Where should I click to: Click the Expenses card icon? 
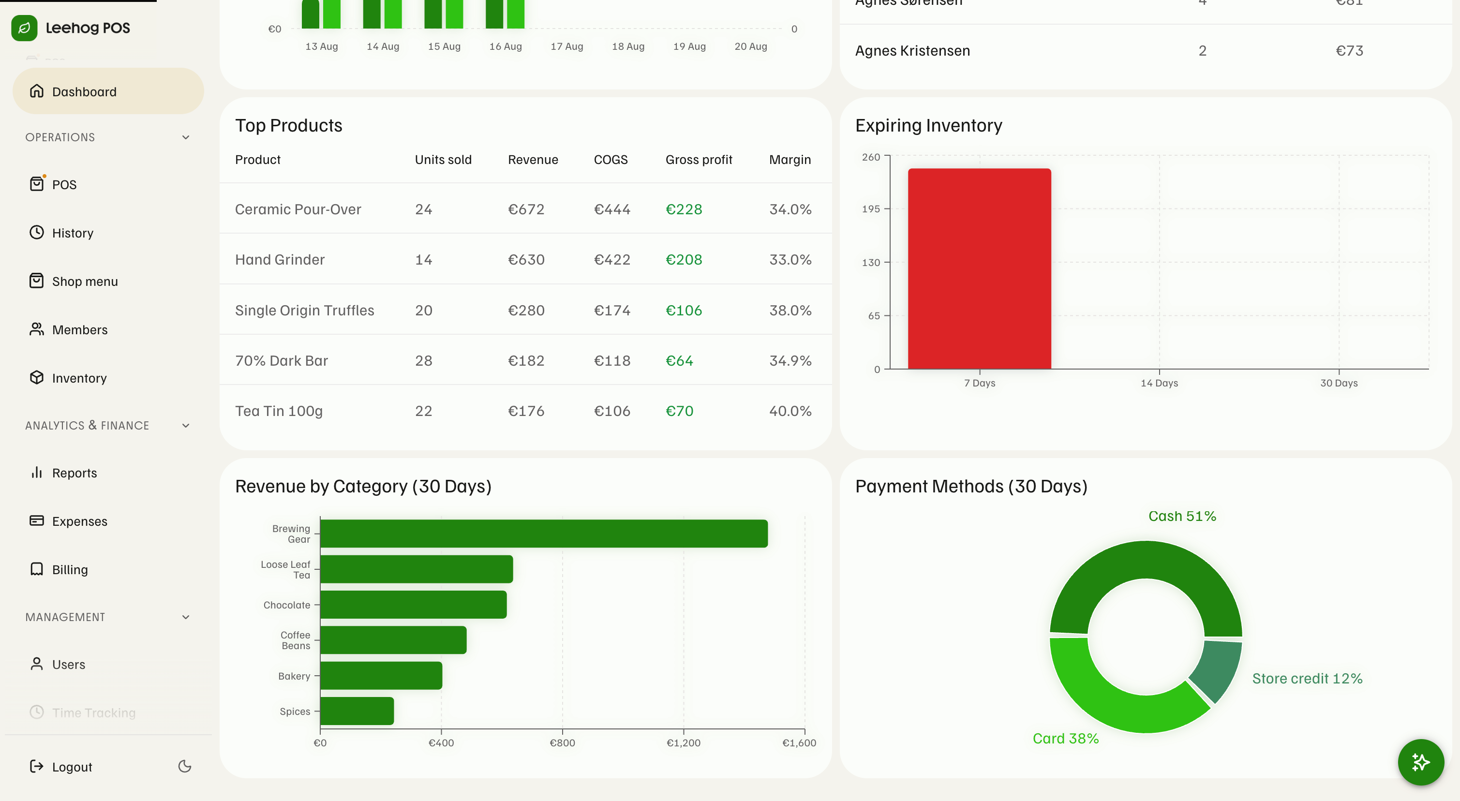click(x=37, y=520)
